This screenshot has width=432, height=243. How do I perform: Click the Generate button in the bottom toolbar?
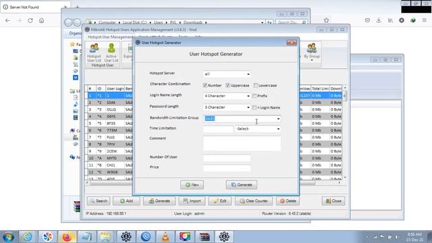159,201
